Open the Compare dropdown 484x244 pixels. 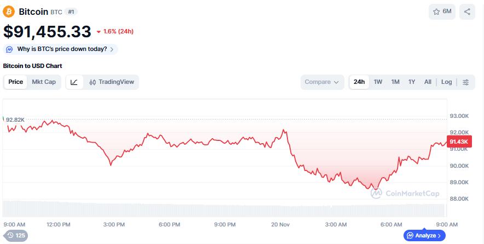pos(322,82)
